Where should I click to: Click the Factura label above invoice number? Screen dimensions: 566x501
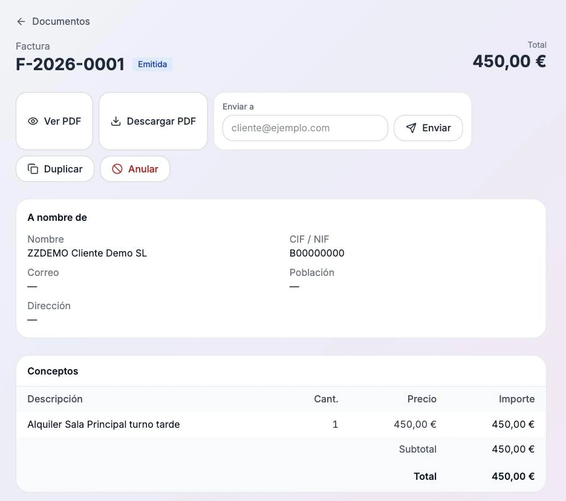click(33, 46)
